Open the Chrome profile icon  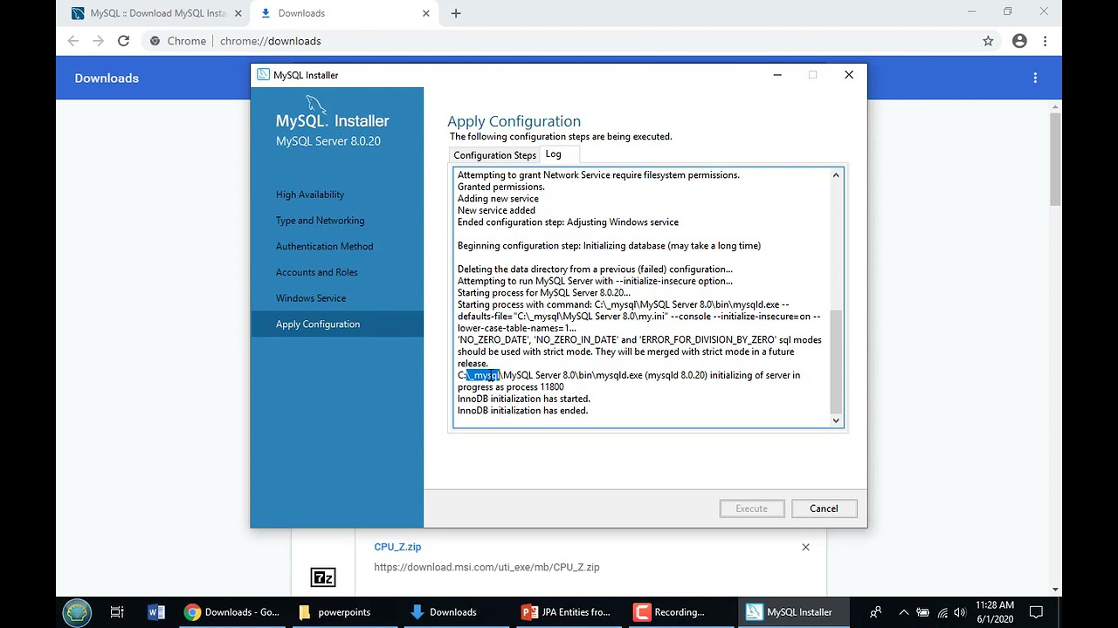point(1019,41)
